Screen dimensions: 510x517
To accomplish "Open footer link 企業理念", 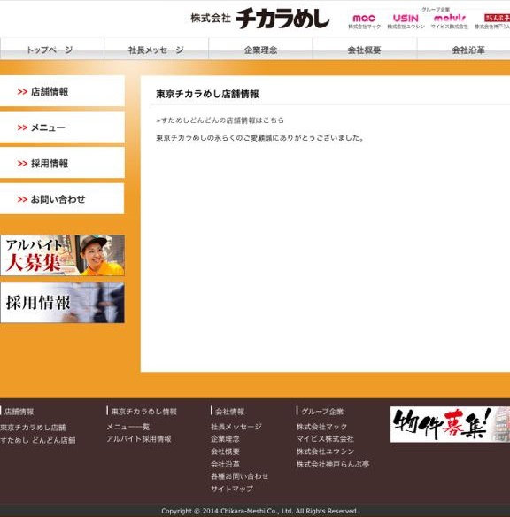I will [225, 439].
